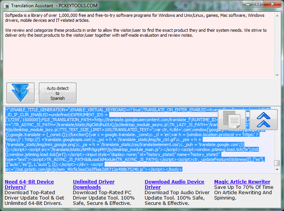The image size is (284, 211).
Task: Click the blue double up-arrow button
Action: coord(263,120)
